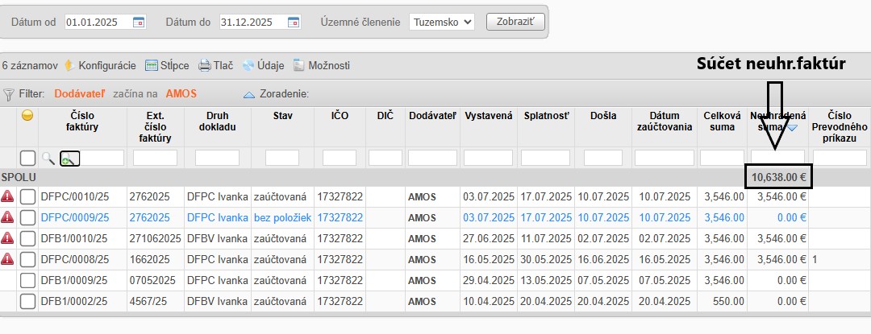Screen dimensions: 871x334
Task: Print the list with Tlač
Action: 216,65
